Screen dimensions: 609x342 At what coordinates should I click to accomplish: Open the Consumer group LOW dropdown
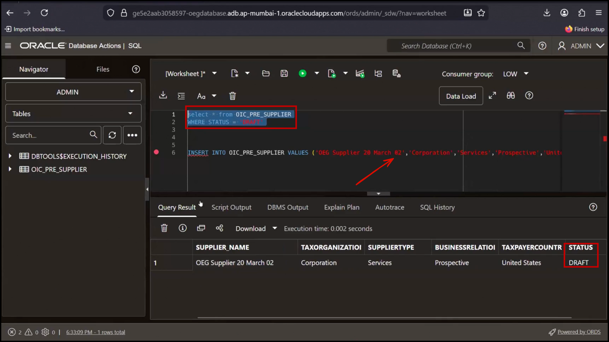pos(516,74)
